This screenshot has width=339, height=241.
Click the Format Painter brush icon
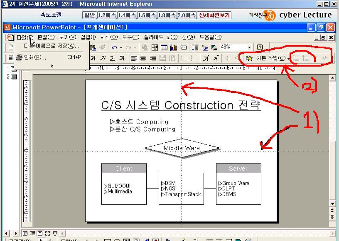102,47
